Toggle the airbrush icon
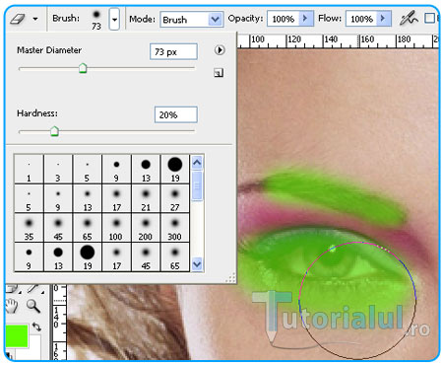Viewport: 443px width, 365px height. point(409,18)
